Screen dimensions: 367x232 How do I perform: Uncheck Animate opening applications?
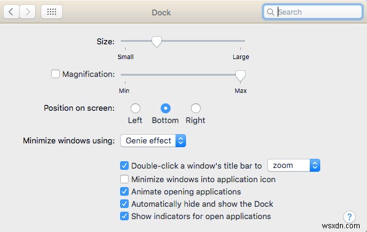tap(124, 191)
